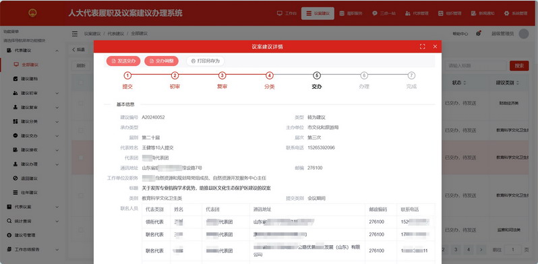Image resolution: width=538 pixels, height=264 pixels.
Task: Open 退回建议 sidebar item
Action: [x=30, y=178]
